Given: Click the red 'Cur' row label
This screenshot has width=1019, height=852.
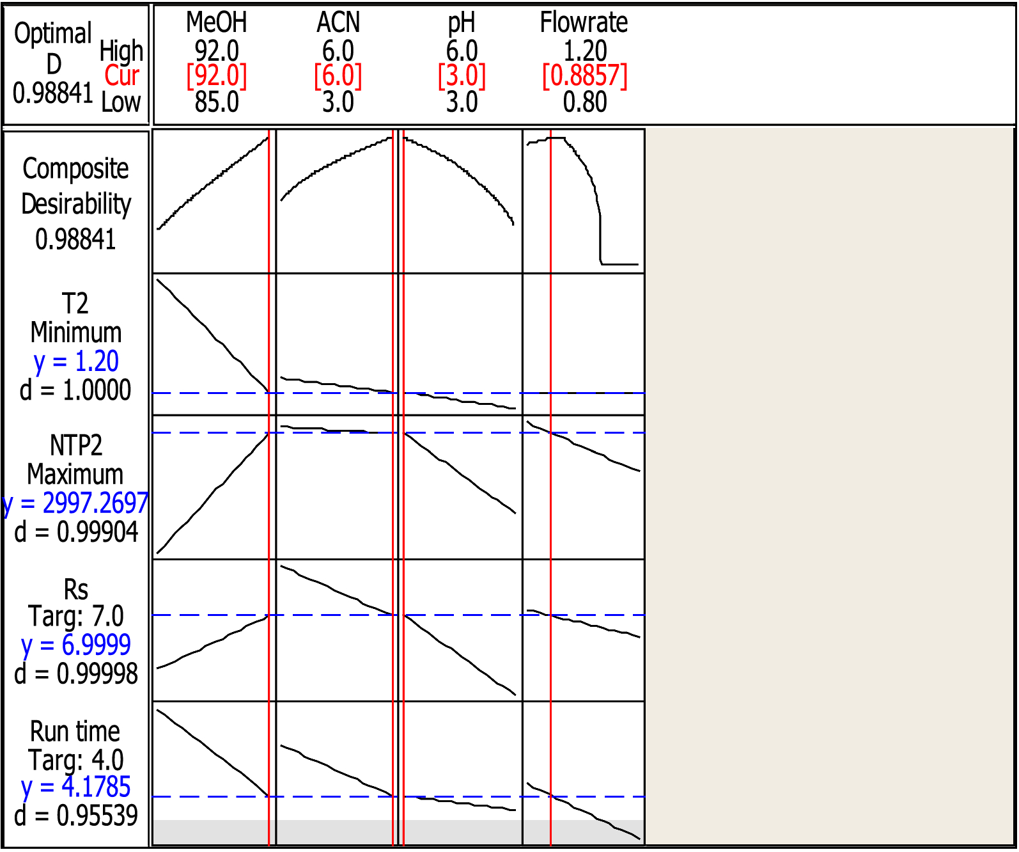Looking at the screenshot, I should click(122, 76).
